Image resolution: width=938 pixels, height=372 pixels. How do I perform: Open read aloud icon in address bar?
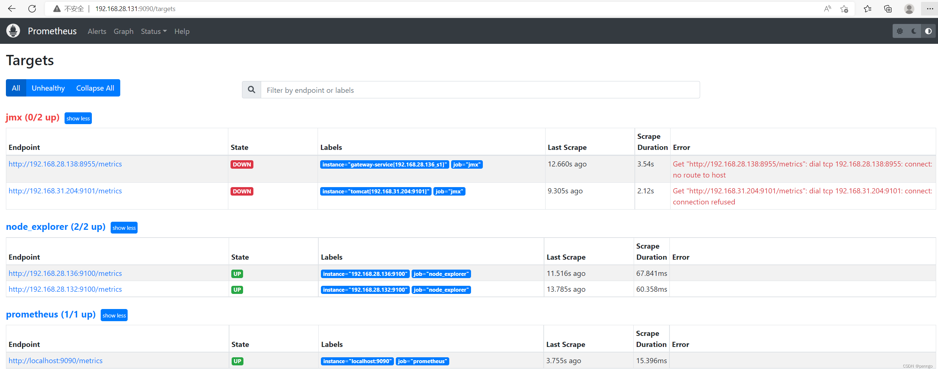coord(827,9)
